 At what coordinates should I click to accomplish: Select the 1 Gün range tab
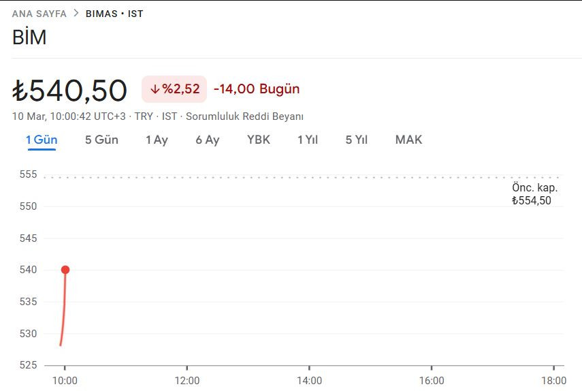[42, 140]
